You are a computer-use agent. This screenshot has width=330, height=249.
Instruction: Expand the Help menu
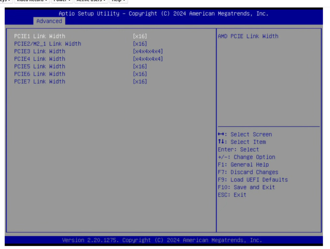tap(119, 1)
